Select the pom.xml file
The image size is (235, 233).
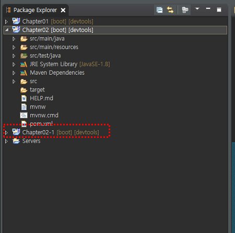[x=41, y=124]
